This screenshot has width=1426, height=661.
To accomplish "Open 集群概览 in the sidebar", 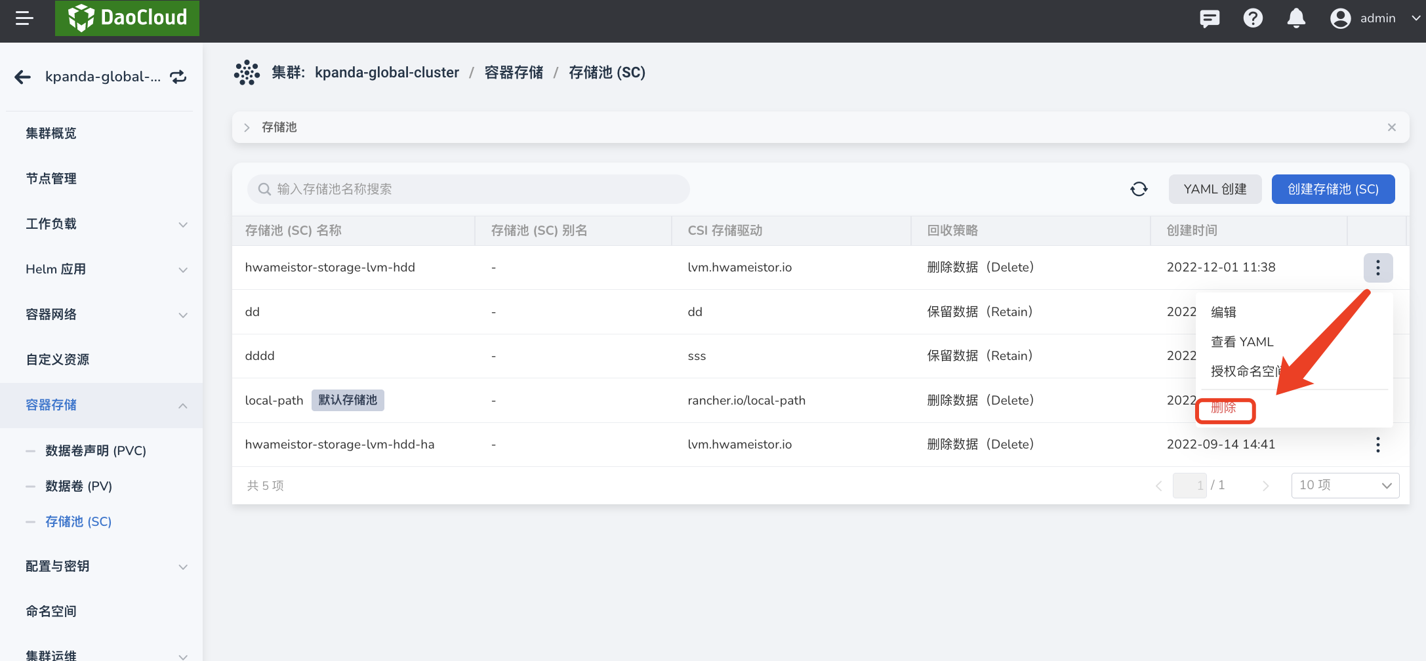I will point(51,134).
